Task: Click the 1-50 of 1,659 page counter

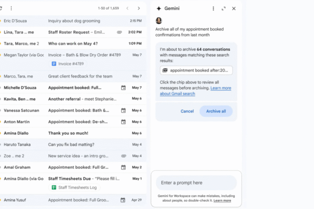Action: 108,8
